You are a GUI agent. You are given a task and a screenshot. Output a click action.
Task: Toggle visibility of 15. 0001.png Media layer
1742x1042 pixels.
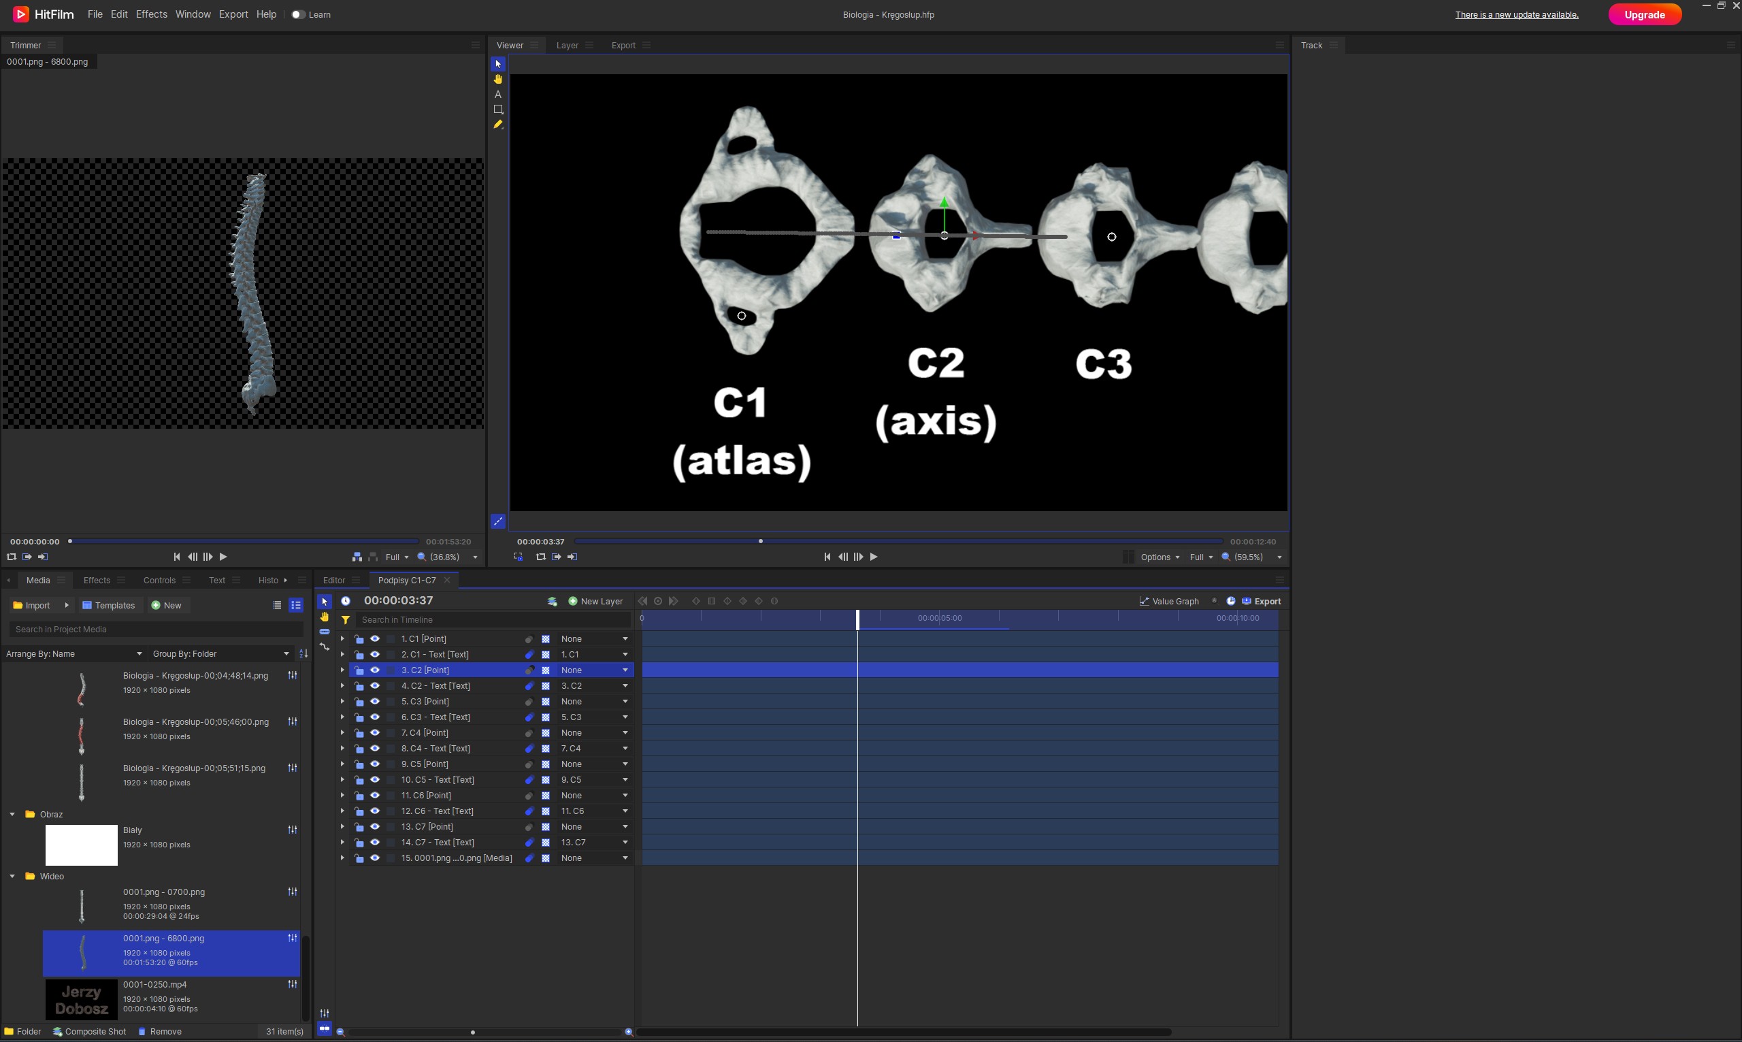click(x=375, y=858)
